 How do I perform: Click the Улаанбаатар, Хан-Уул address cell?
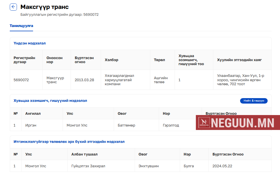pyautogui.click(x=239, y=80)
